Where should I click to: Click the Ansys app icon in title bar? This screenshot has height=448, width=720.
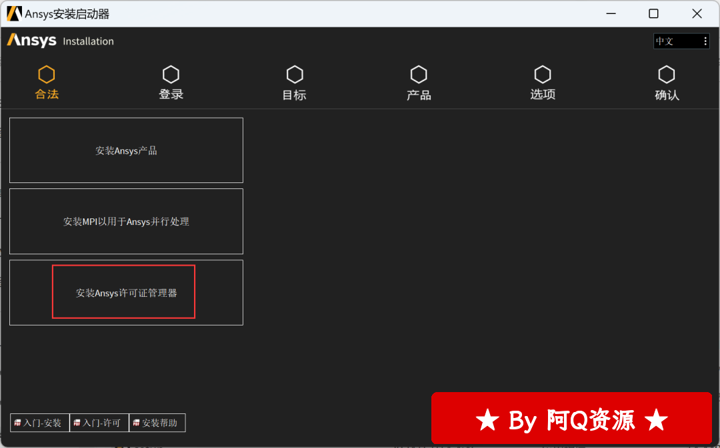click(x=14, y=14)
